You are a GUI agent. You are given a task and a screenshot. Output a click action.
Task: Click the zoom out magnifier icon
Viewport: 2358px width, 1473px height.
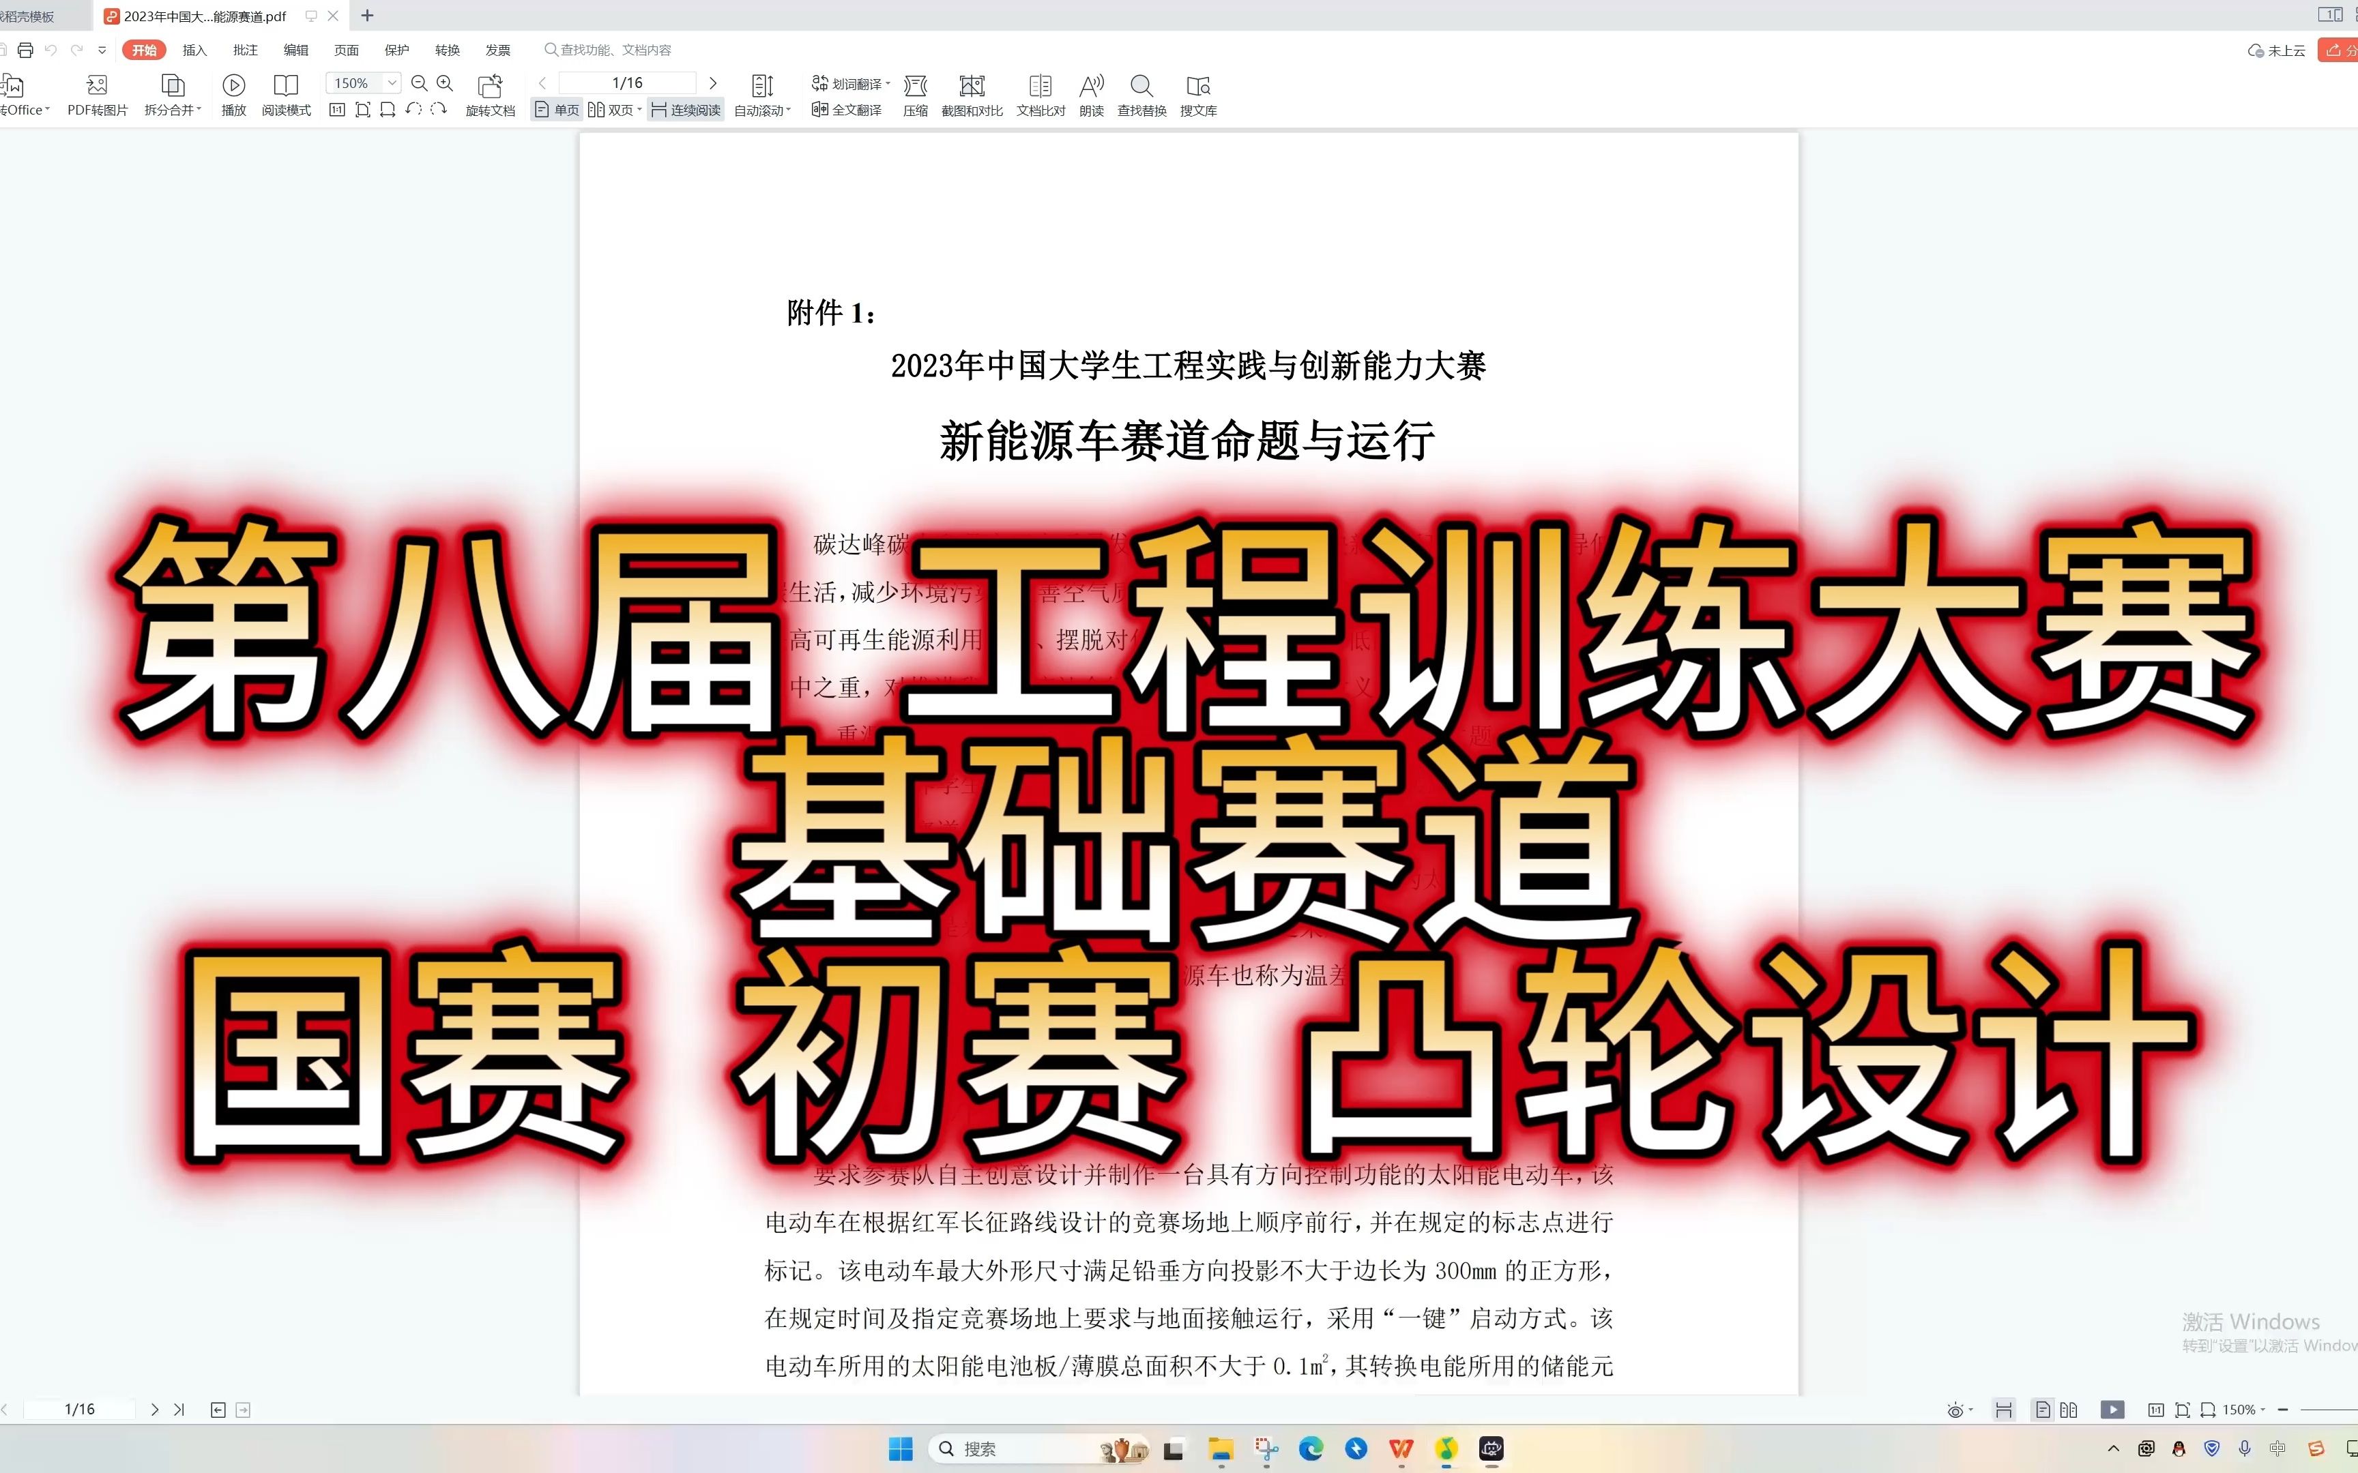pyautogui.click(x=420, y=83)
